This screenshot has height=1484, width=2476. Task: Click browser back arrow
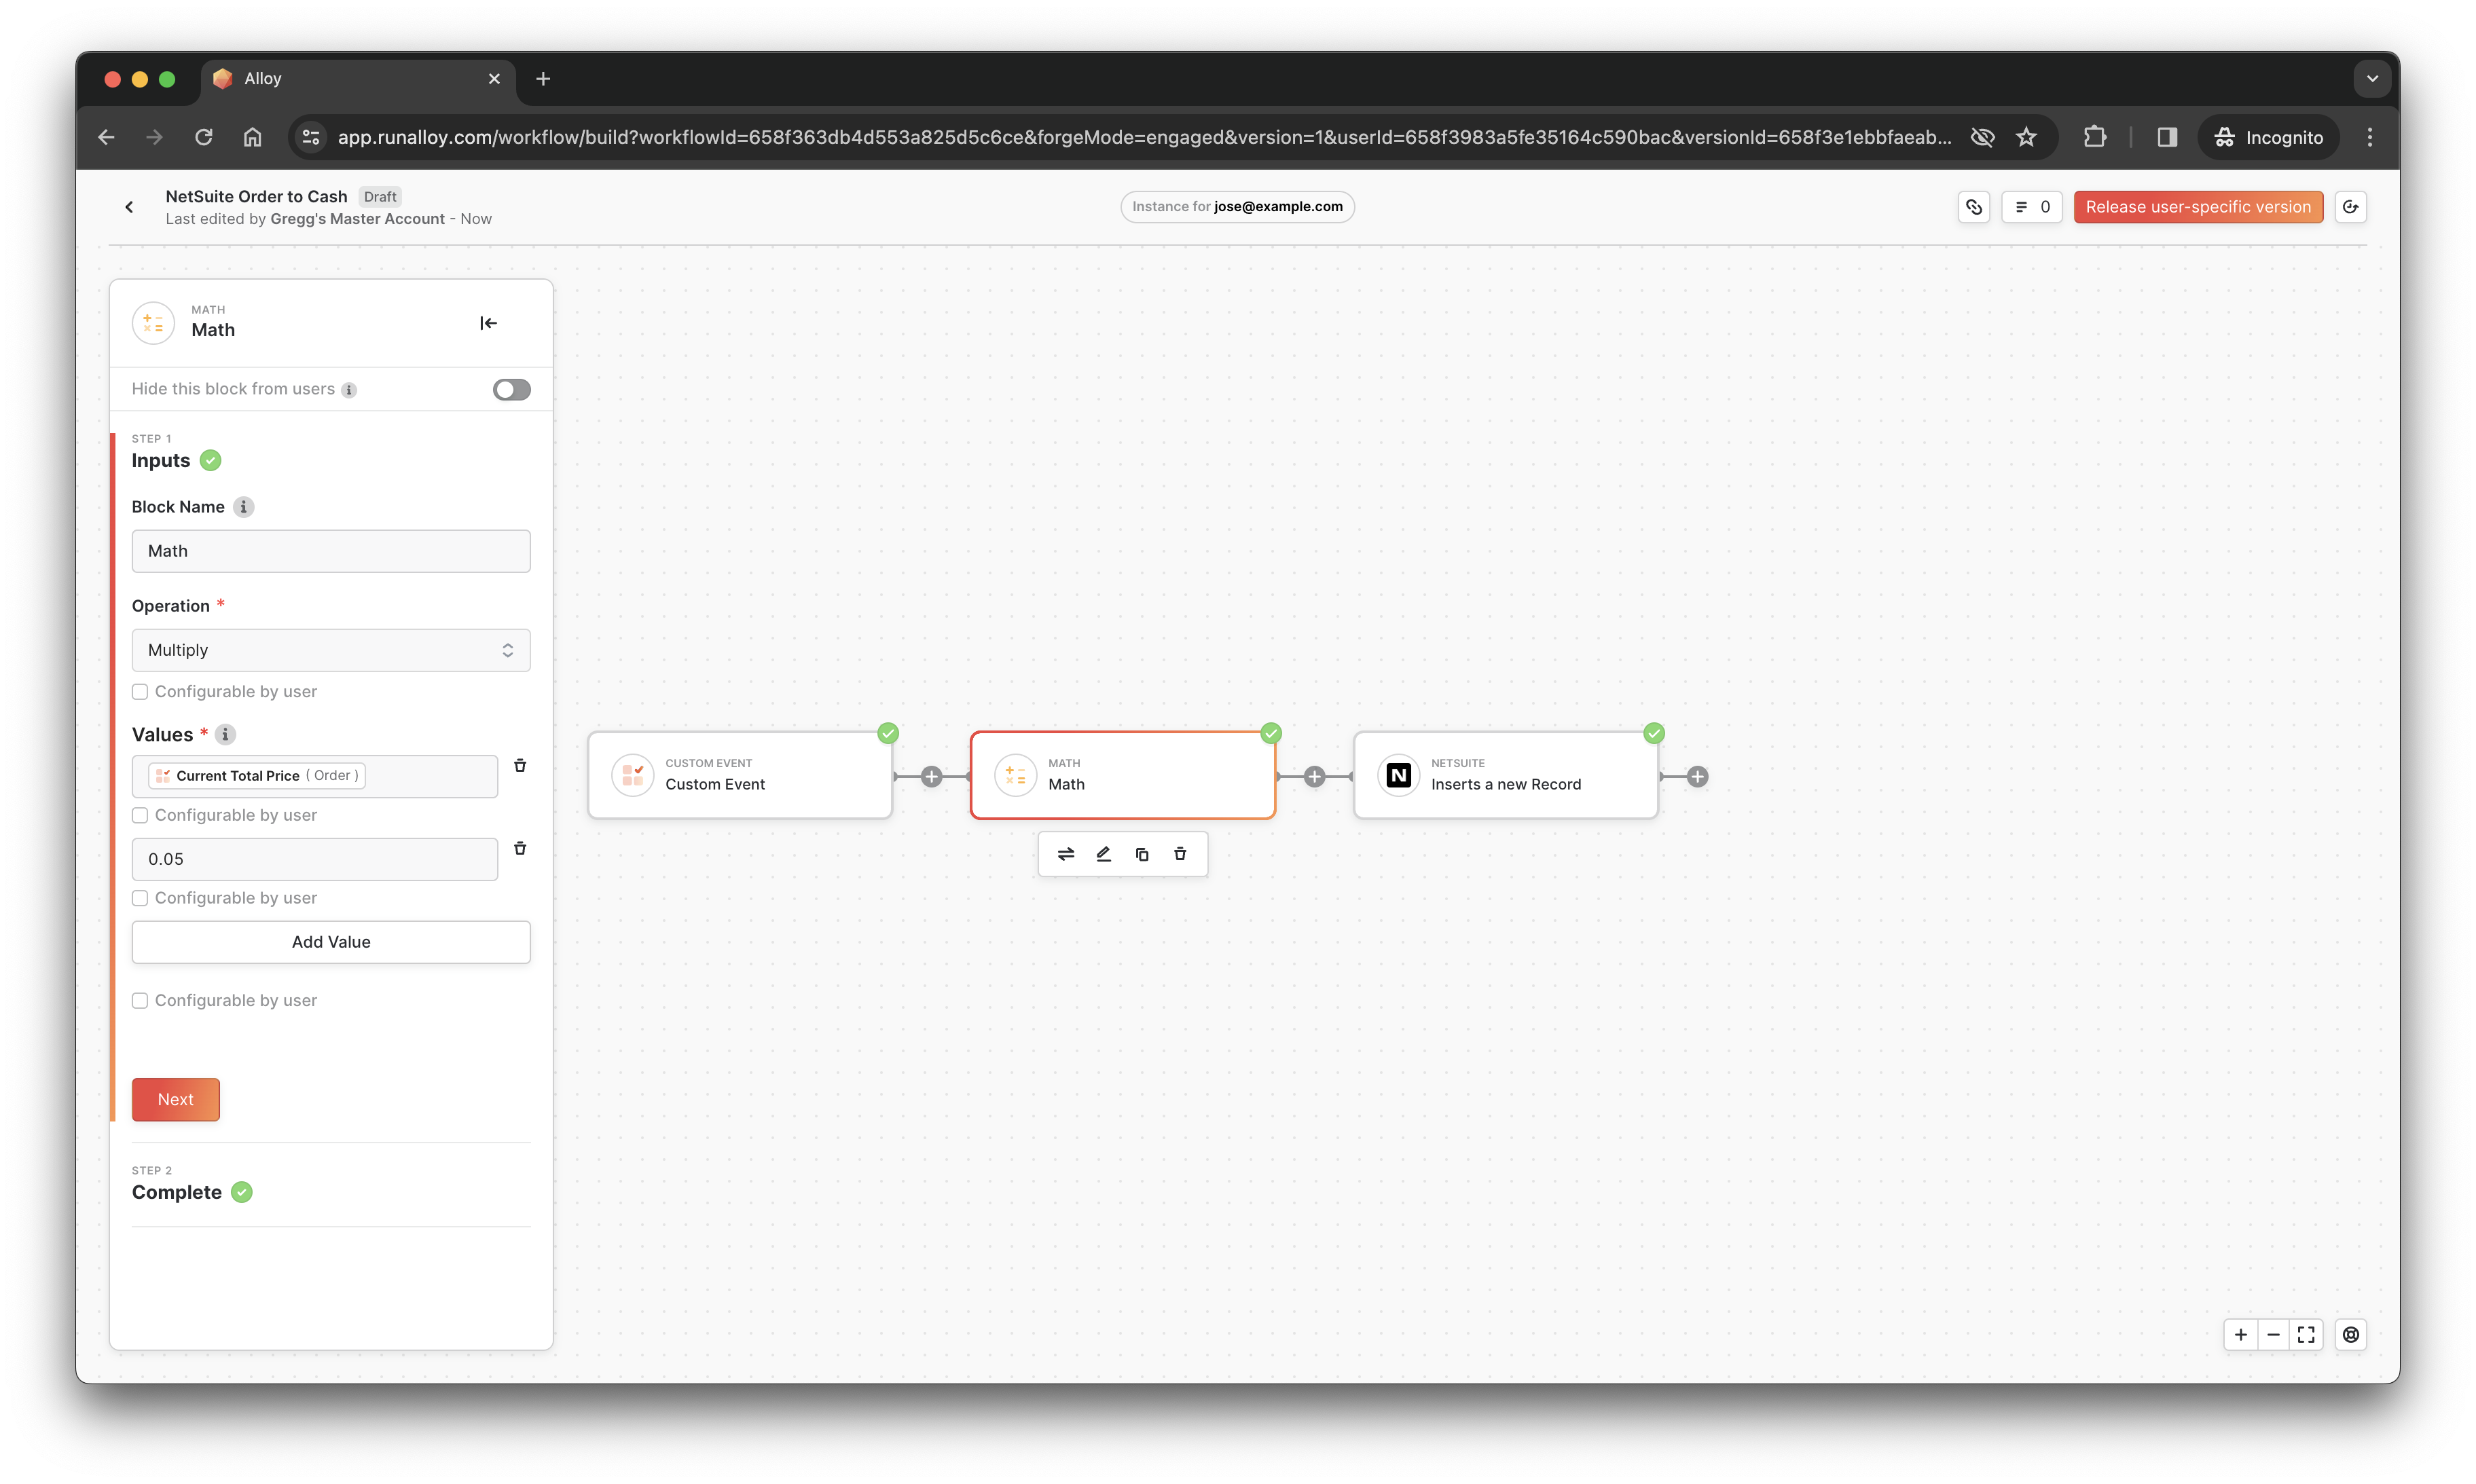point(106,137)
